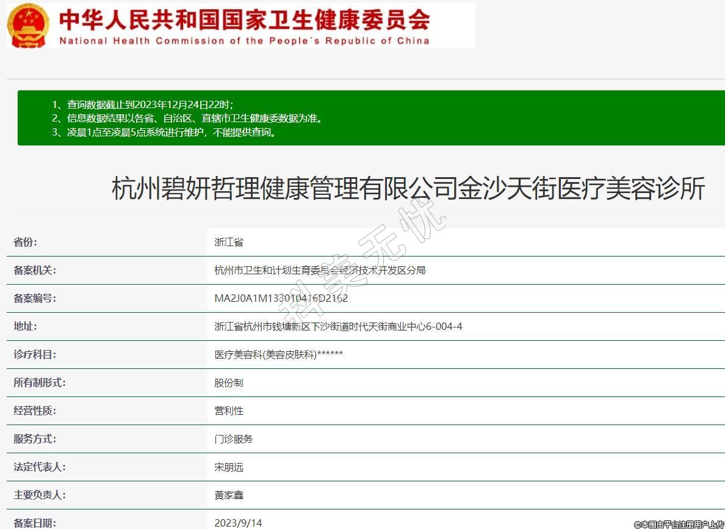Click the filing date 2023/9/14
Viewport: 725px width, 529px height.
tap(238, 523)
